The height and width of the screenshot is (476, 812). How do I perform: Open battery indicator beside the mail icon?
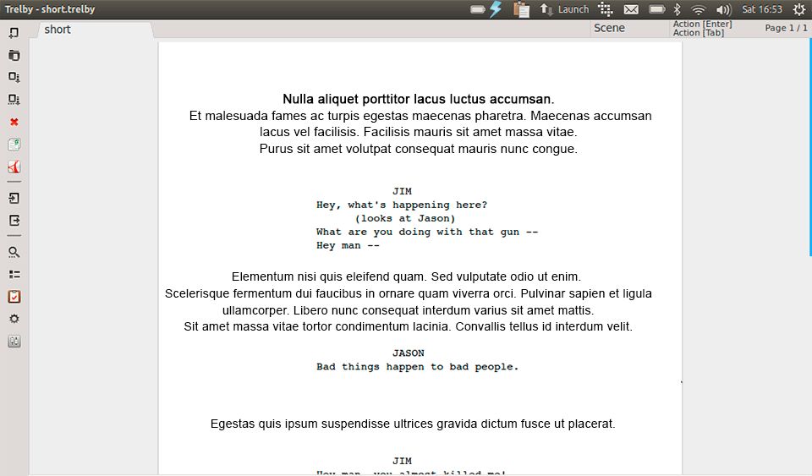[656, 9]
